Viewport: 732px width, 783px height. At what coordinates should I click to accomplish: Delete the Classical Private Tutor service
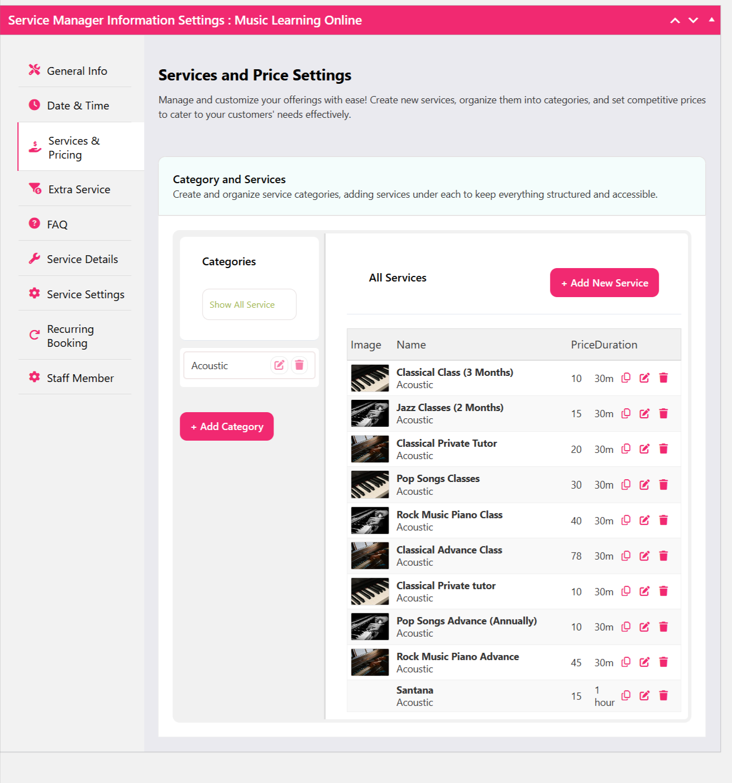[663, 449]
